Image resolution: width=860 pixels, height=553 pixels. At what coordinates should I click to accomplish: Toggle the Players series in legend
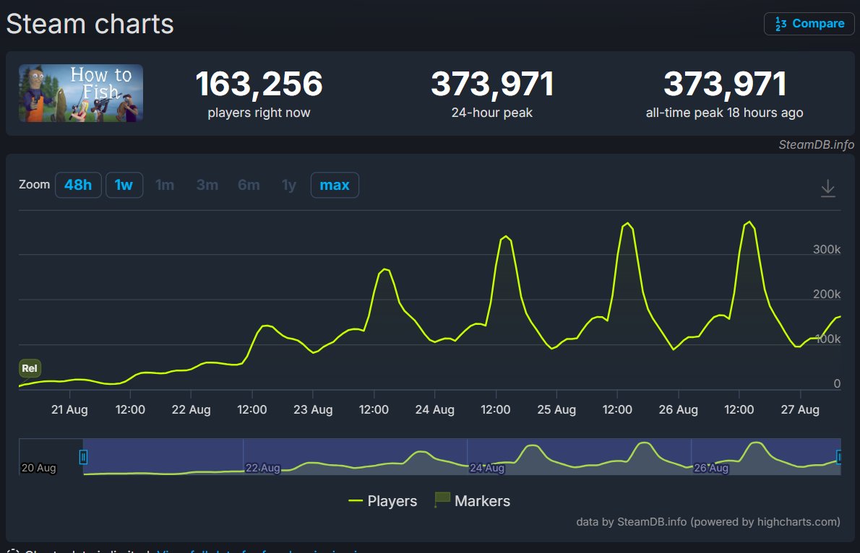coord(383,501)
